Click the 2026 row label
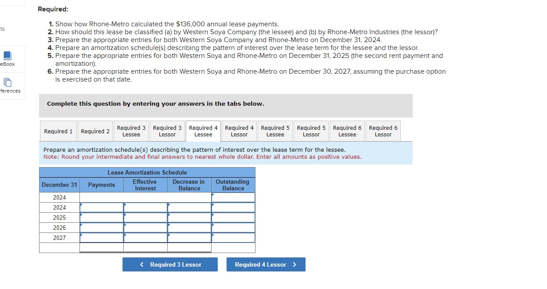547x289 pixels. [59, 228]
